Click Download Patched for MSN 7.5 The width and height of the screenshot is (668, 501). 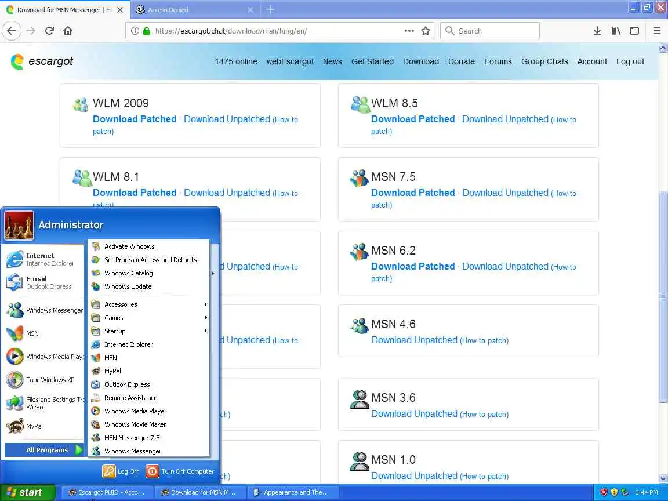coord(413,193)
